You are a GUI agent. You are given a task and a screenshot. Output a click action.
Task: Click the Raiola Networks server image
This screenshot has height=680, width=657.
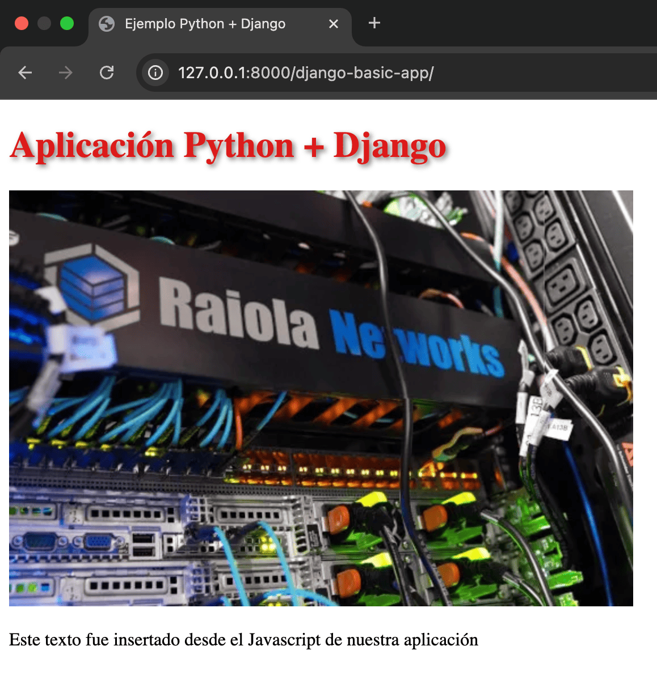(x=321, y=398)
